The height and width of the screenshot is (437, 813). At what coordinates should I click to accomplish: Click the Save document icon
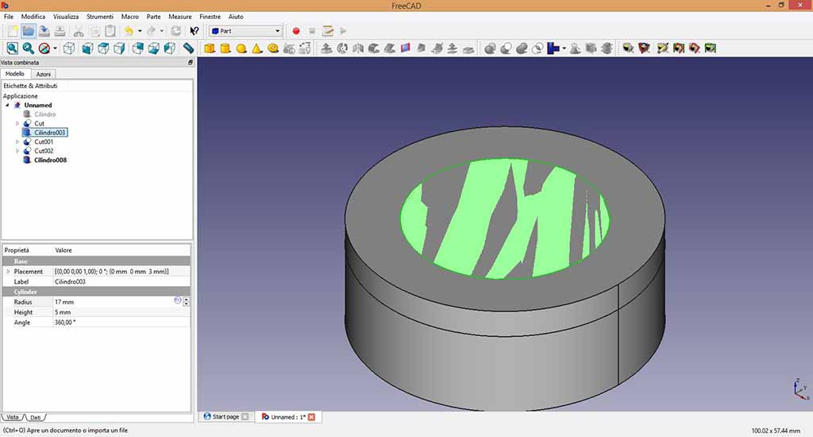pos(44,31)
